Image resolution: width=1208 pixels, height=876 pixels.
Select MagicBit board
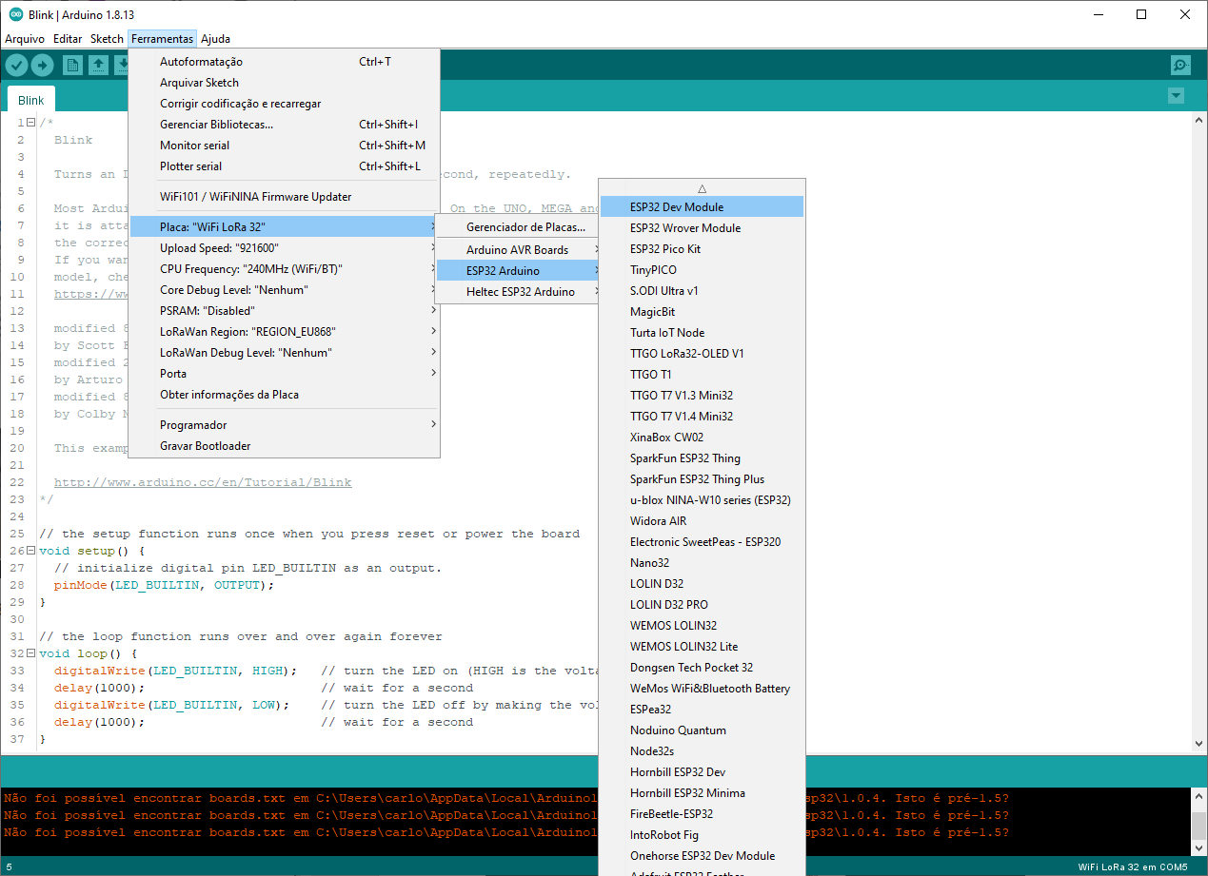pyautogui.click(x=703, y=312)
